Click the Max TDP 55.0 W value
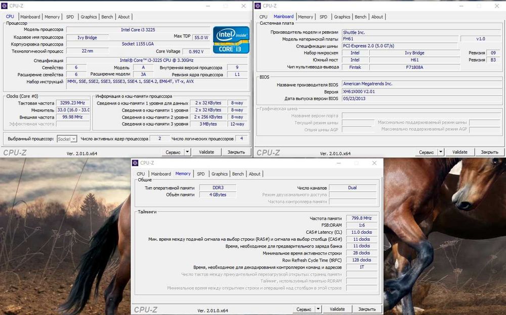Screen dimensions: 506x315 point(201,37)
